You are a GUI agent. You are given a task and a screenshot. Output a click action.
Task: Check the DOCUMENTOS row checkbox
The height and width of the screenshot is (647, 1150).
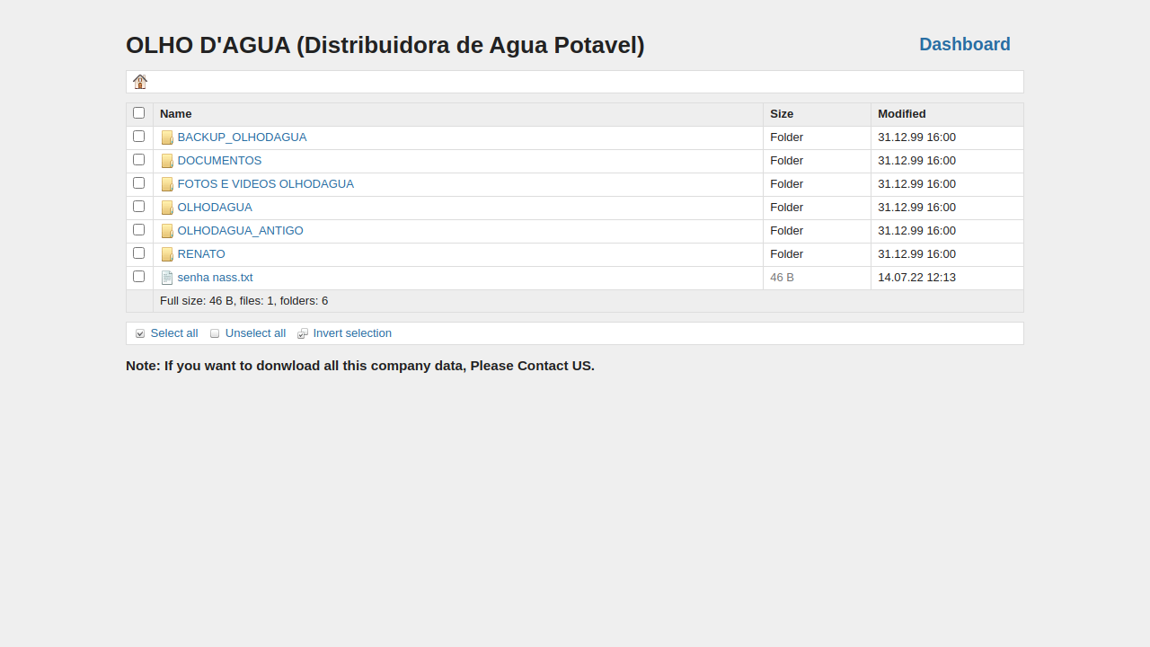(138, 160)
